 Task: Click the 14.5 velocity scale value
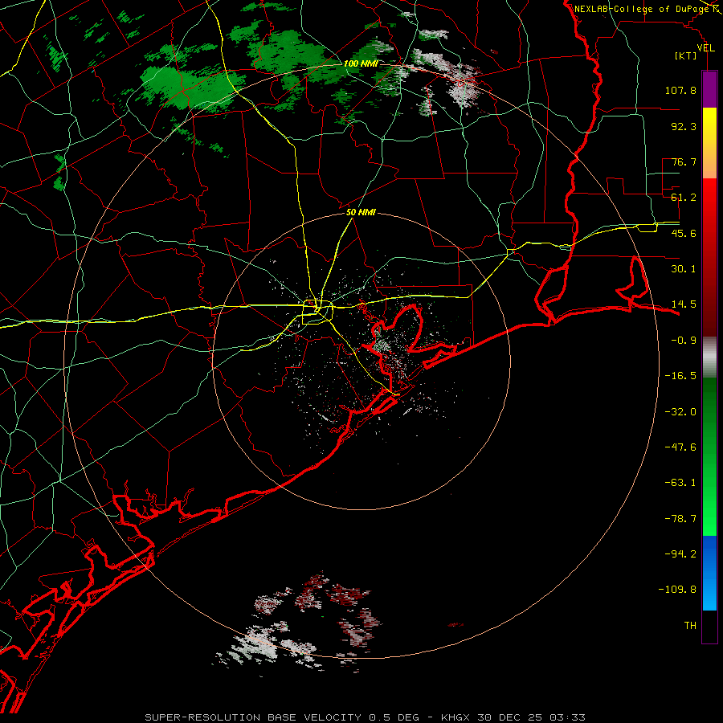pos(684,304)
